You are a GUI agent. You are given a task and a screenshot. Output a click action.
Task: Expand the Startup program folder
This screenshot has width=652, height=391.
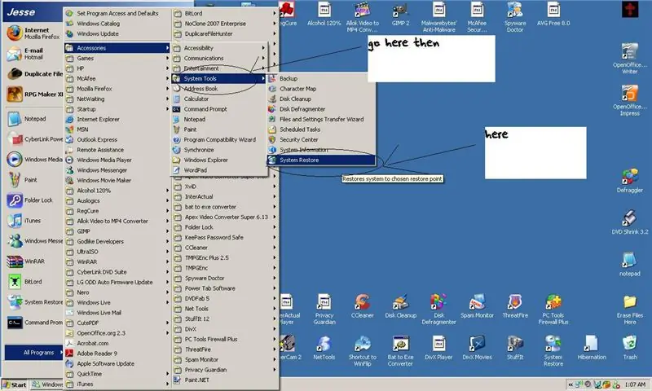[x=117, y=109]
